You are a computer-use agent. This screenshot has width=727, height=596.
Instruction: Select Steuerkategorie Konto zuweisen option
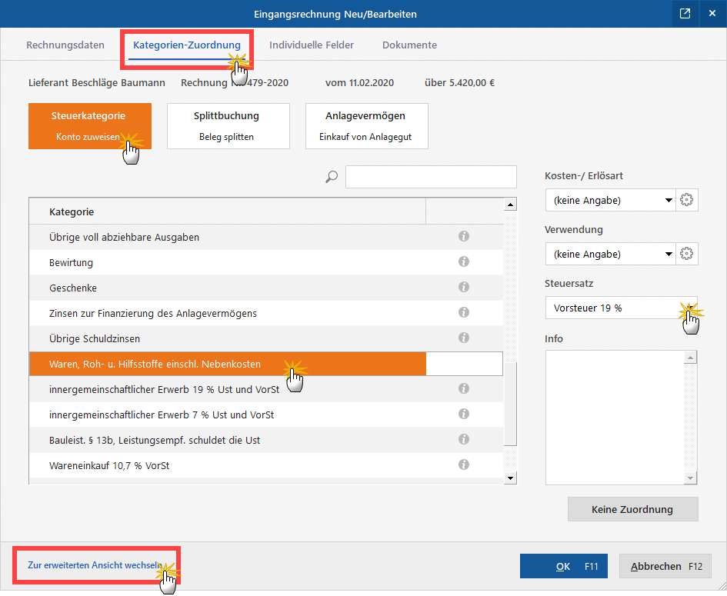pos(90,126)
